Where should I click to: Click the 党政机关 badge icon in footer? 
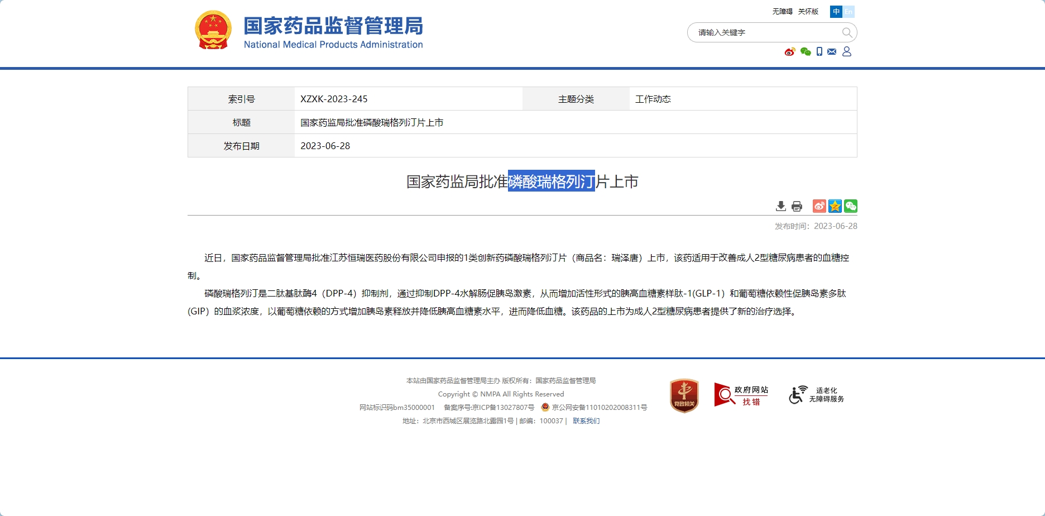[684, 395]
